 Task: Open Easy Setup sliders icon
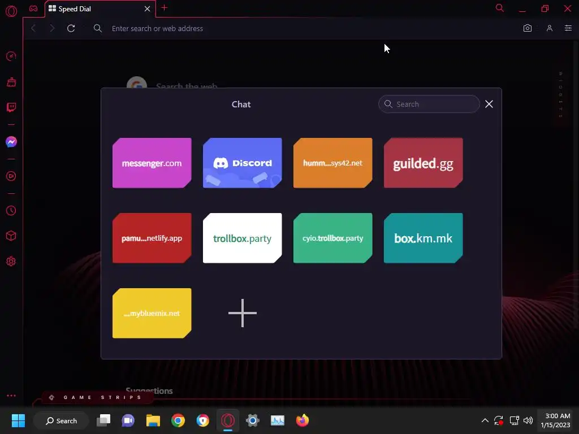pyautogui.click(x=568, y=28)
